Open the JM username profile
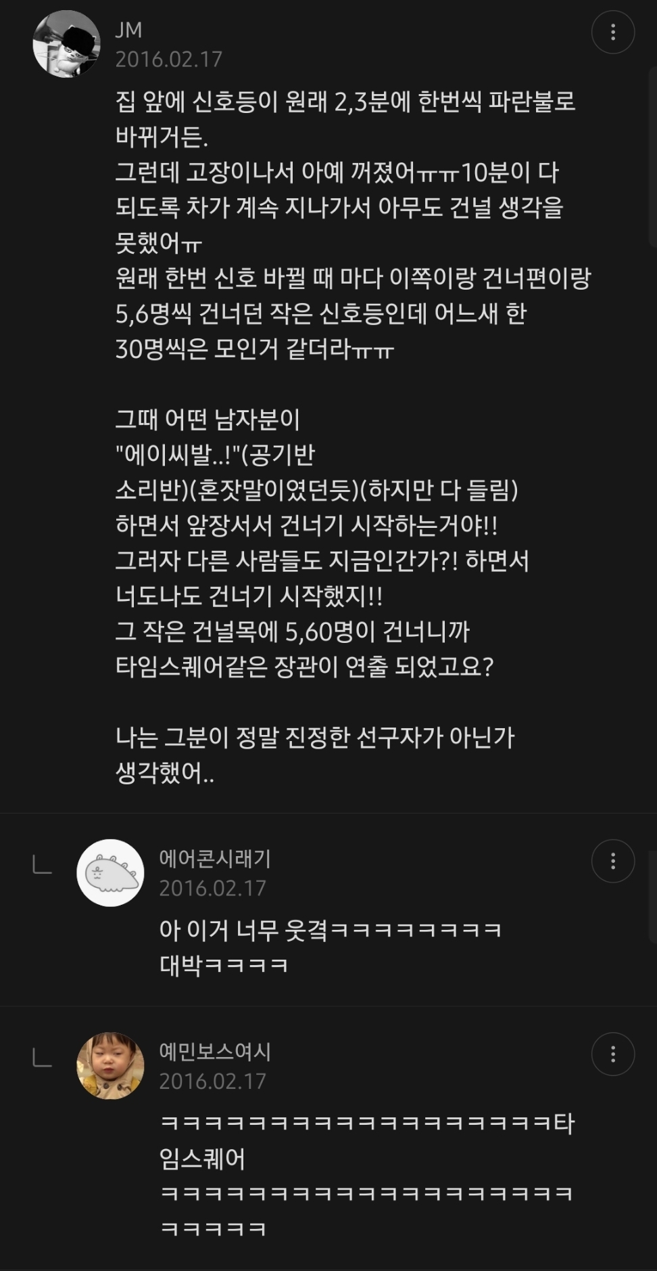The width and height of the screenshot is (657, 1271). pos(128,30)
